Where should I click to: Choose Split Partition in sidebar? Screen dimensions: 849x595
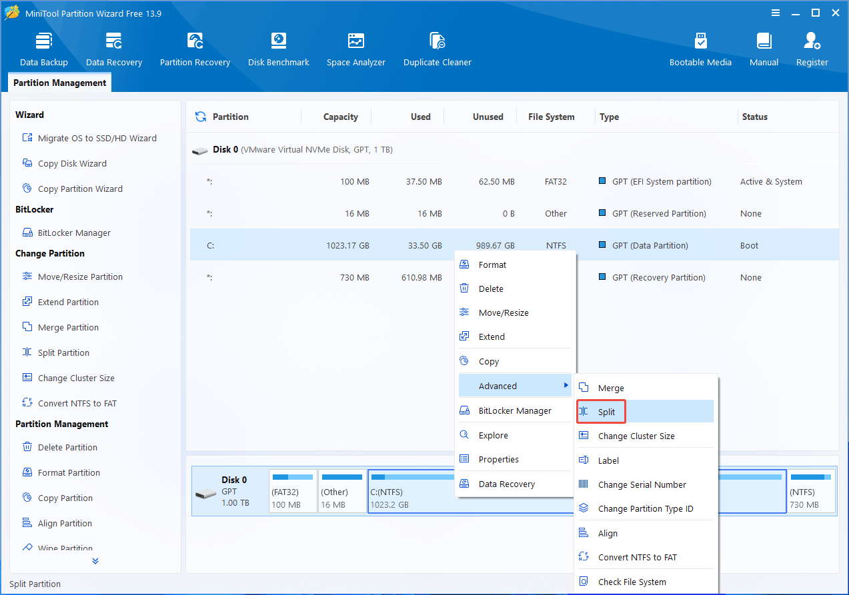click(x=55, y=352)
